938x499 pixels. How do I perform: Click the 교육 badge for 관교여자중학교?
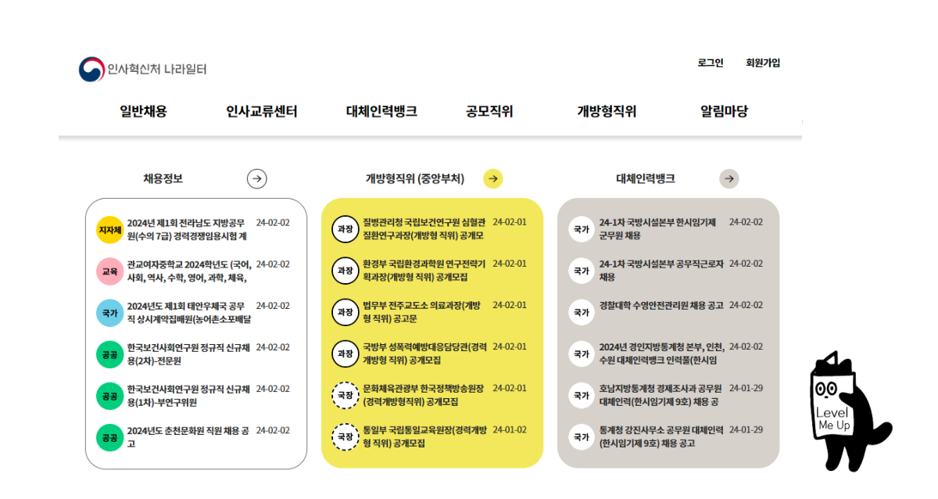(109, 271)
